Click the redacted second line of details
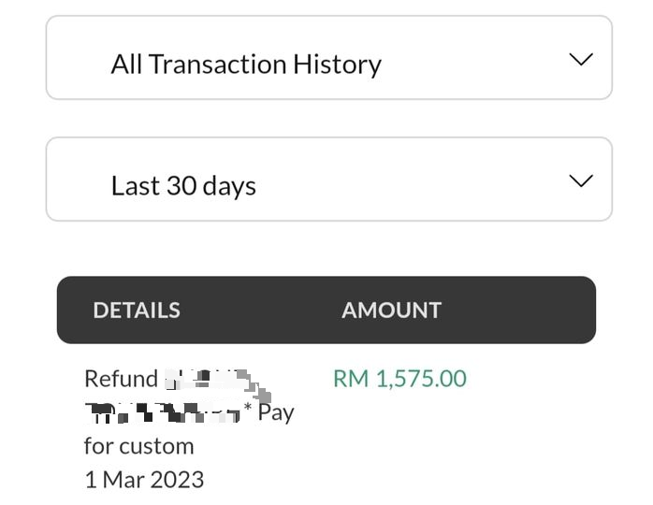Image resolution: width=653 pixels, height=505 pixels. (x=161, y=411)
